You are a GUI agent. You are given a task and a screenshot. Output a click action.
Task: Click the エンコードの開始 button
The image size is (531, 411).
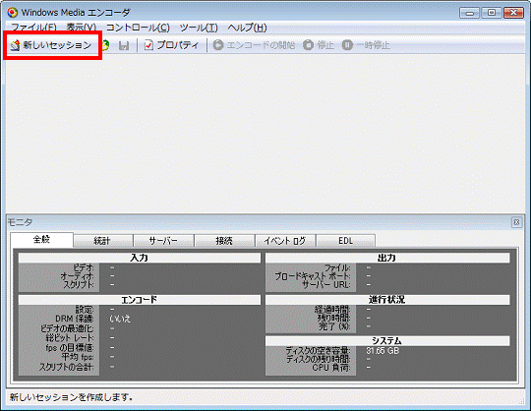[254, 45]
